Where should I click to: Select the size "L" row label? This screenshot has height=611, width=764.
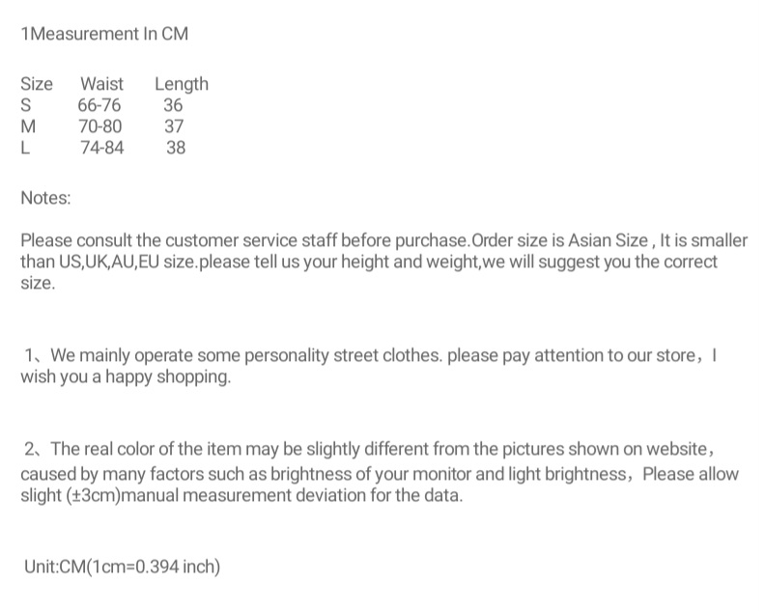pyautogui.click(x=25, y=148)
